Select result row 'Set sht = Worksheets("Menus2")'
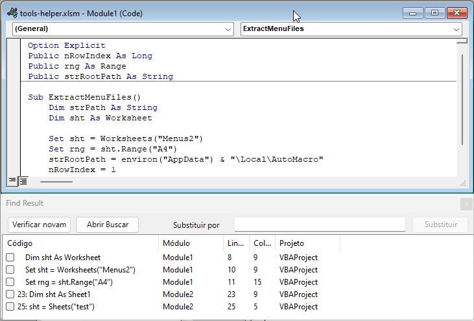The width and height of the screenshot is (474, 321). (80, 270)
